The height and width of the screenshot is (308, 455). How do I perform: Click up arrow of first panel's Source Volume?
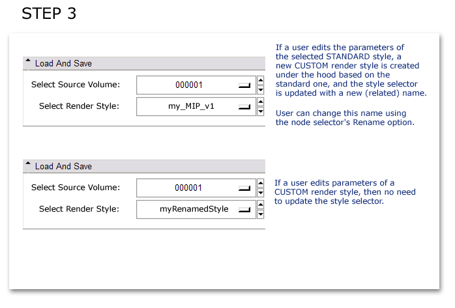(261, 80)
